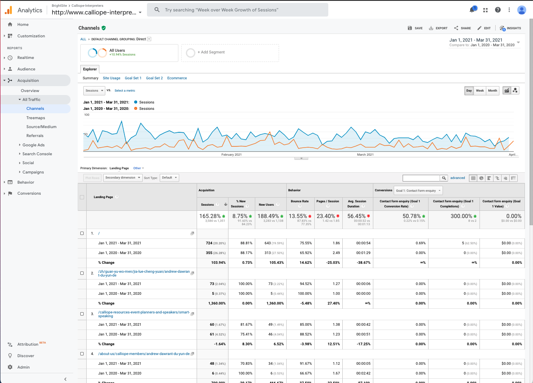This screenshot has height=383, width=533.
Task: Open the Sessions metric dropdown
Action: pos(94,90)
